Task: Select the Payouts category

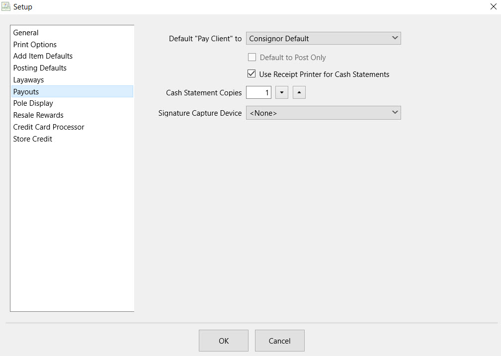Action: [26, 92]
